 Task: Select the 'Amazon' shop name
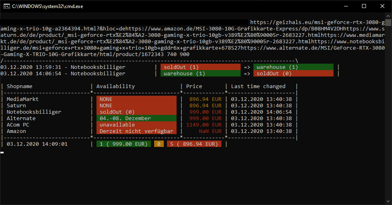coord(16,131)
